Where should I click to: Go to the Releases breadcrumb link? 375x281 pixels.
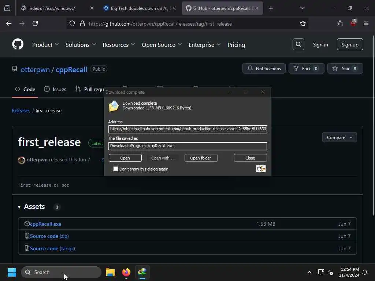pos(21,110)
